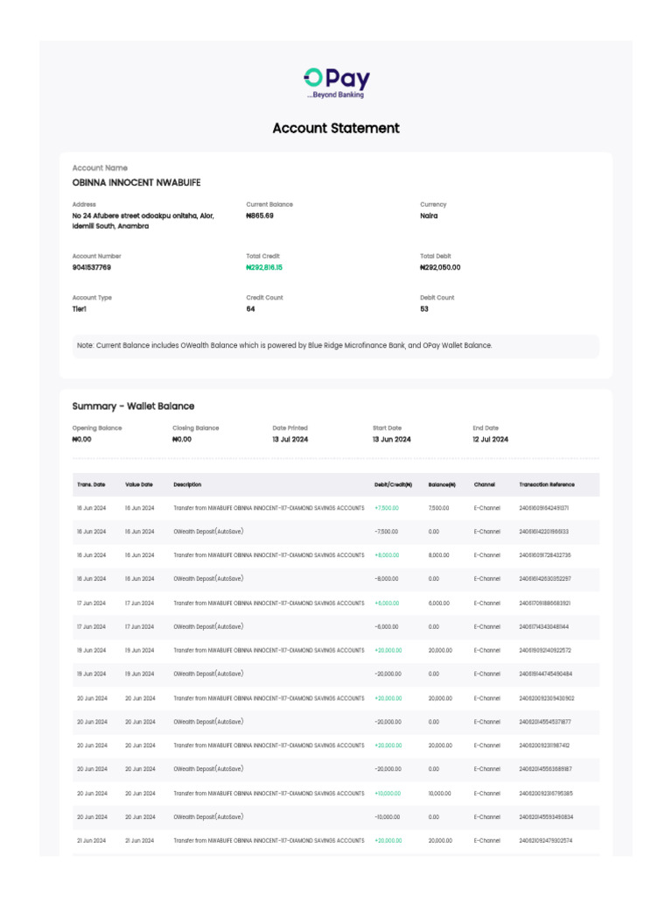Click the -8,000.00 debit amount

pos(387,579)
